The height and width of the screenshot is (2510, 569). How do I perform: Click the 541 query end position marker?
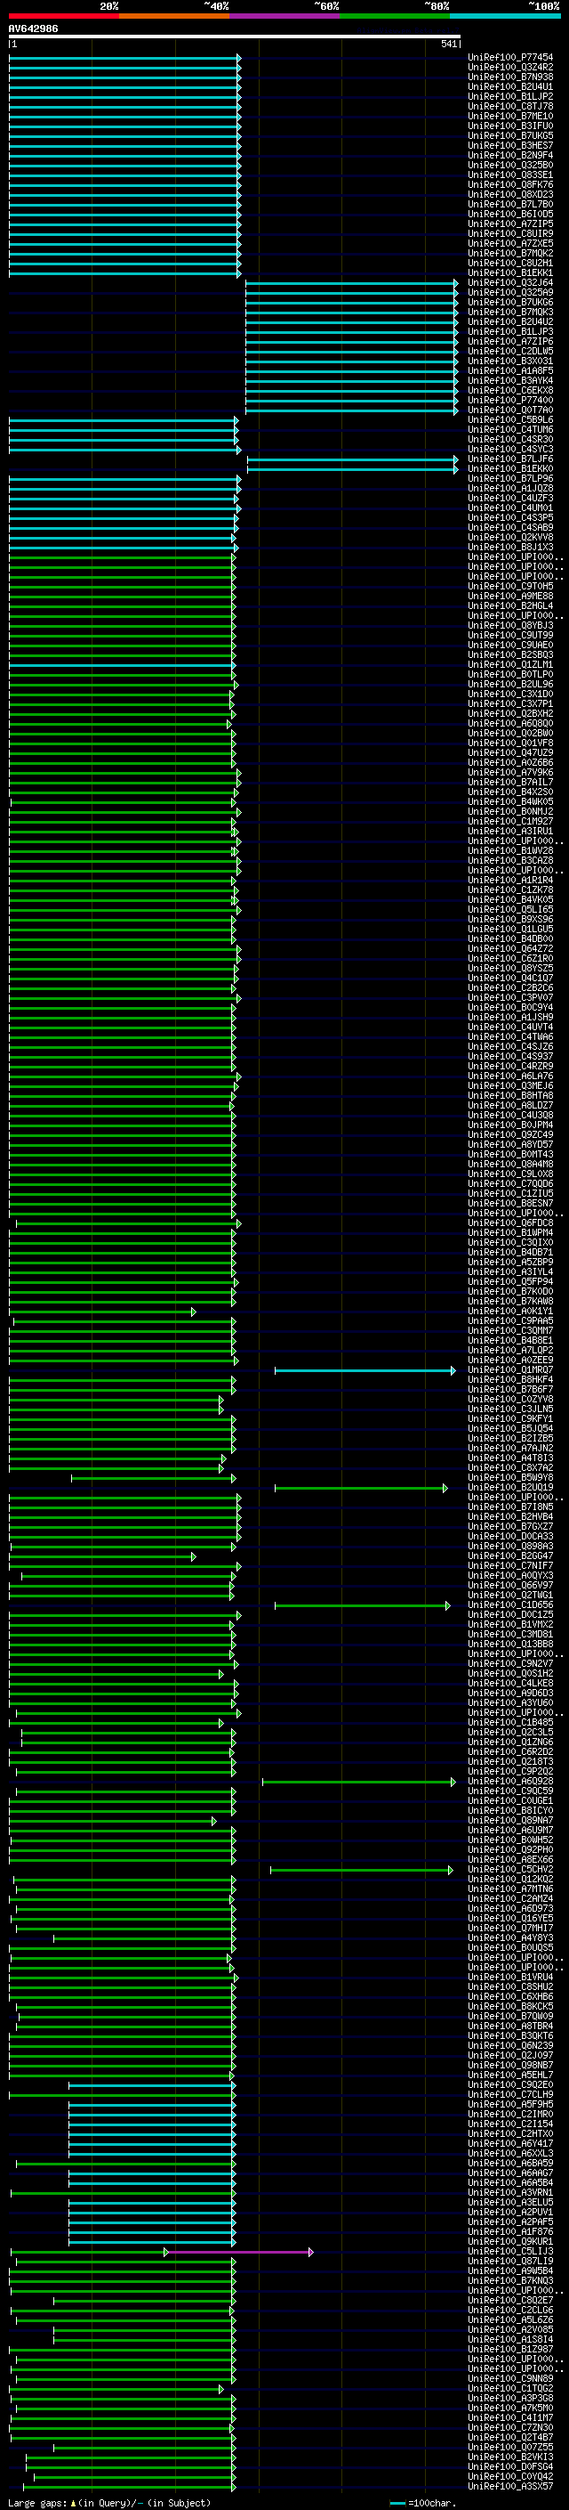[449, 44]
